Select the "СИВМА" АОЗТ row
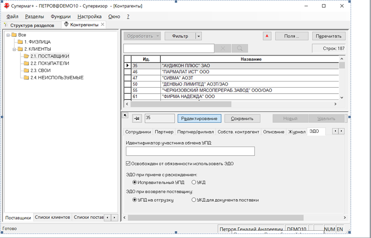 click(x=231, y=78)
